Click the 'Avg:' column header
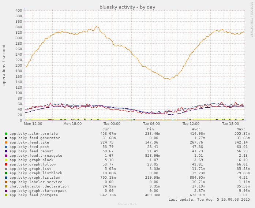 (x=196, y=129)
